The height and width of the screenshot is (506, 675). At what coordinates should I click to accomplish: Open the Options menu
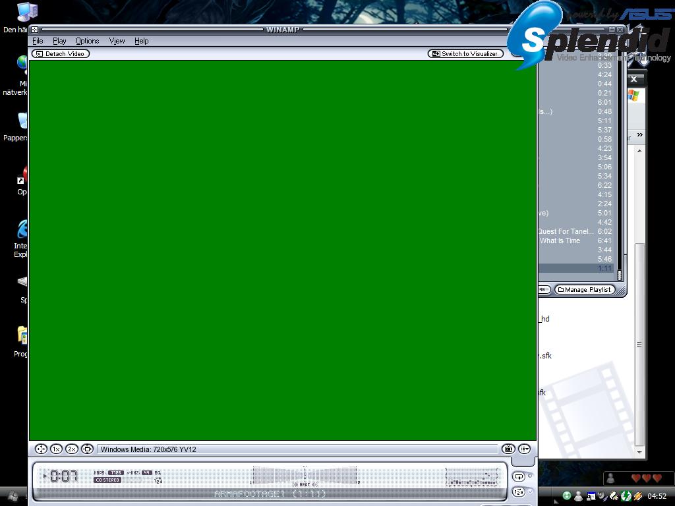(88, 41)
